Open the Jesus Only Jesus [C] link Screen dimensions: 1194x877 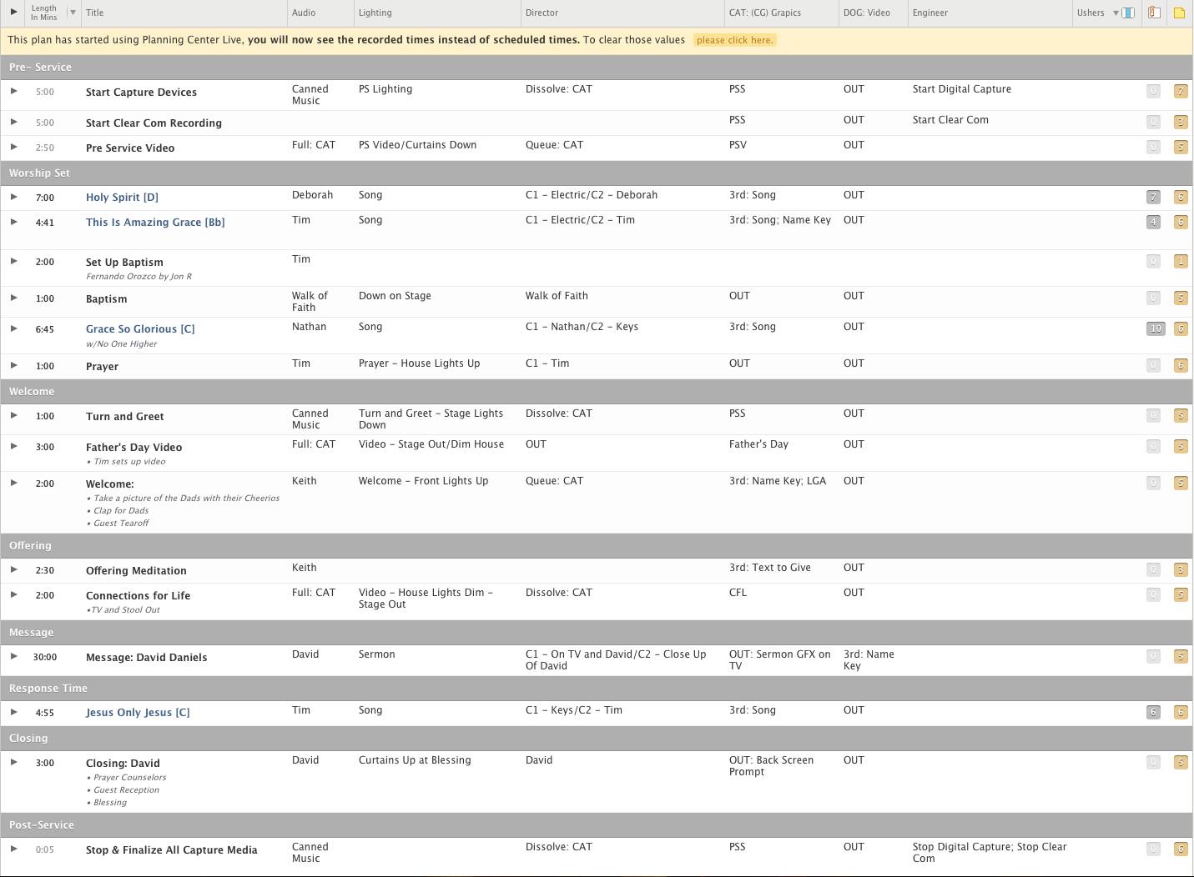[138, 713]
